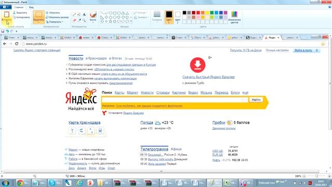Select the Fill with color bucket tool
Screen dimensions: 332x187
click(79, 15)
